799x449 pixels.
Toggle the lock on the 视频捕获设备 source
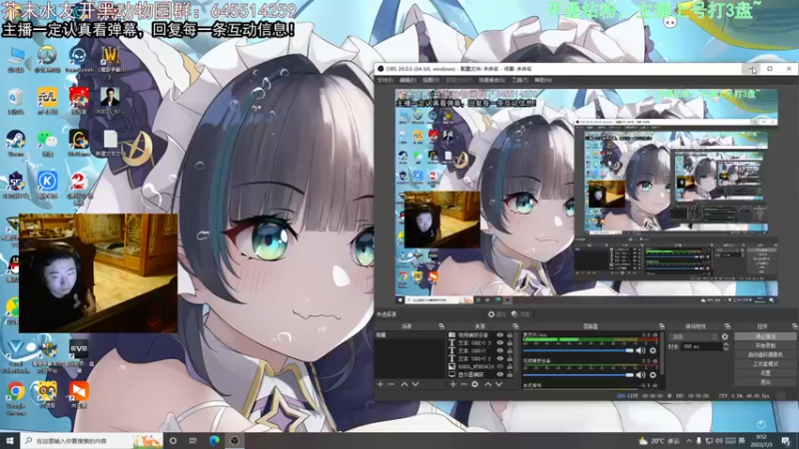point(509,335)
